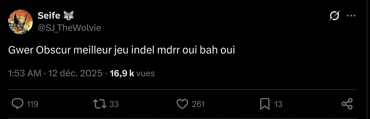Click the reply speech bubble icon

point(17,104)
